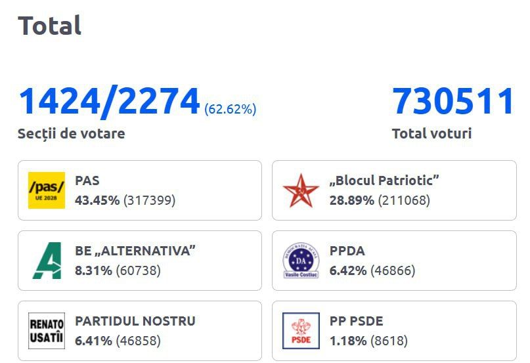Select the PAS party name
This screenshot has height=363, width=530.
pyautogui.click(x=87, y=181)
